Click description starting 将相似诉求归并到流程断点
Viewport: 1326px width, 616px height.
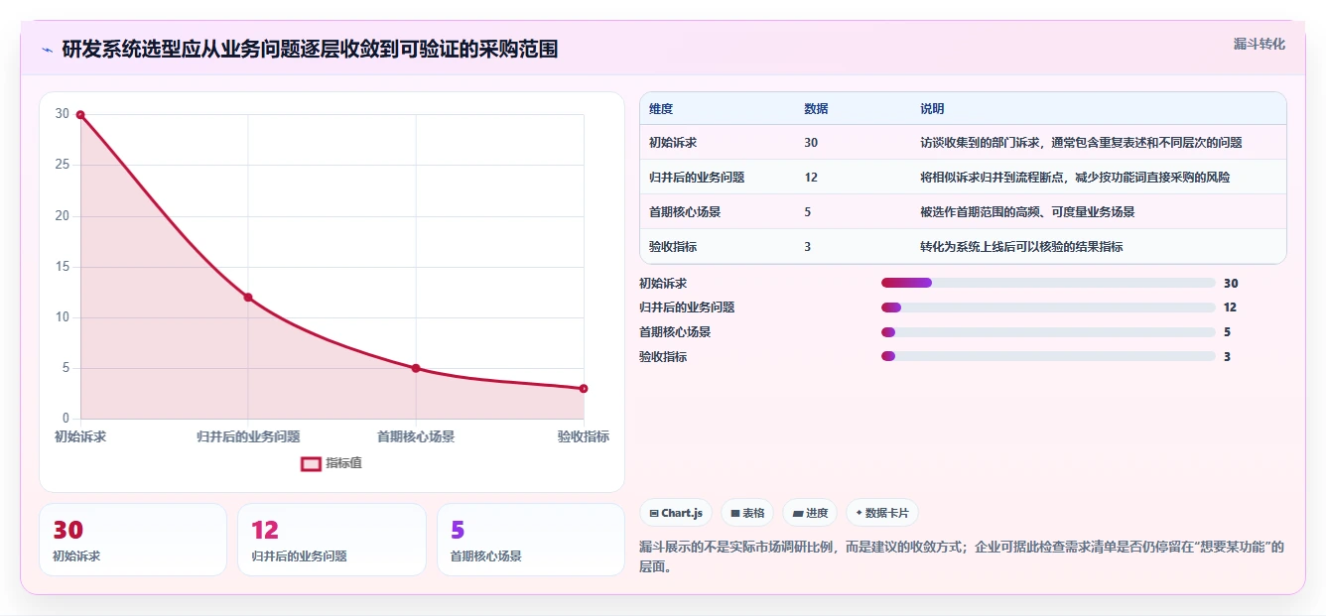click(x=1075, y=178)
